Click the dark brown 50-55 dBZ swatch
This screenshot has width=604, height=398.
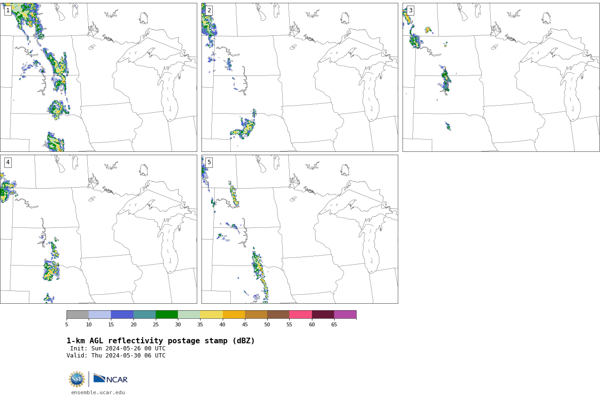278,315
